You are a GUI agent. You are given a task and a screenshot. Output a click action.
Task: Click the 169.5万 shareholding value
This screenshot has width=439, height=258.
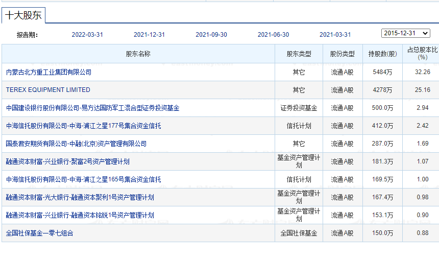(382, 179)
